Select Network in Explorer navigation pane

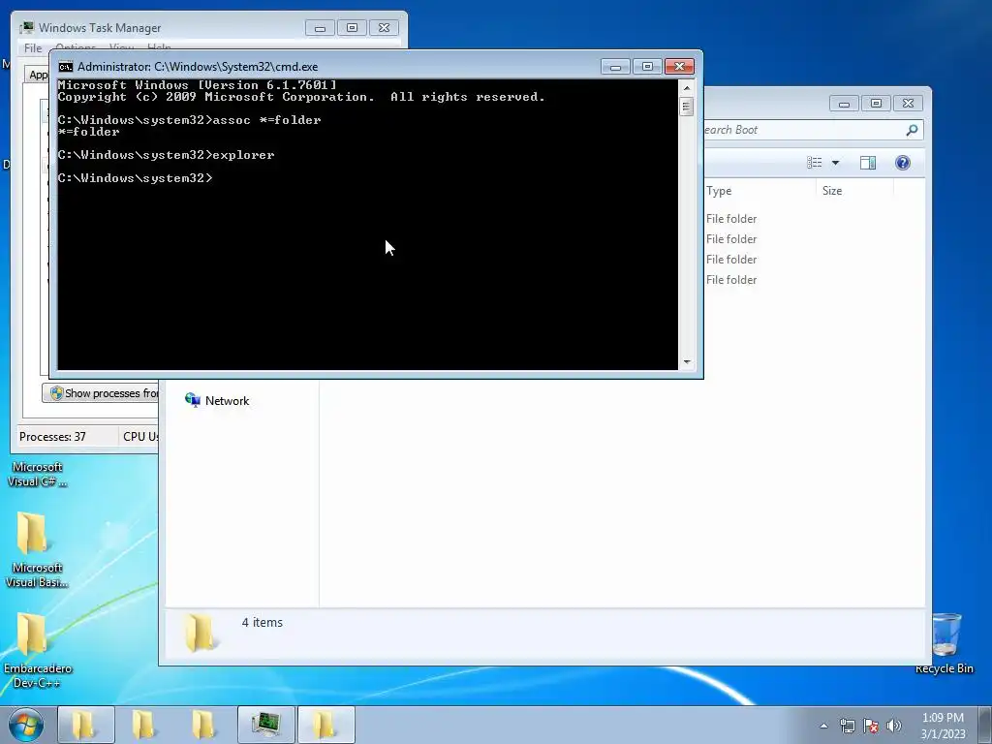217,400
